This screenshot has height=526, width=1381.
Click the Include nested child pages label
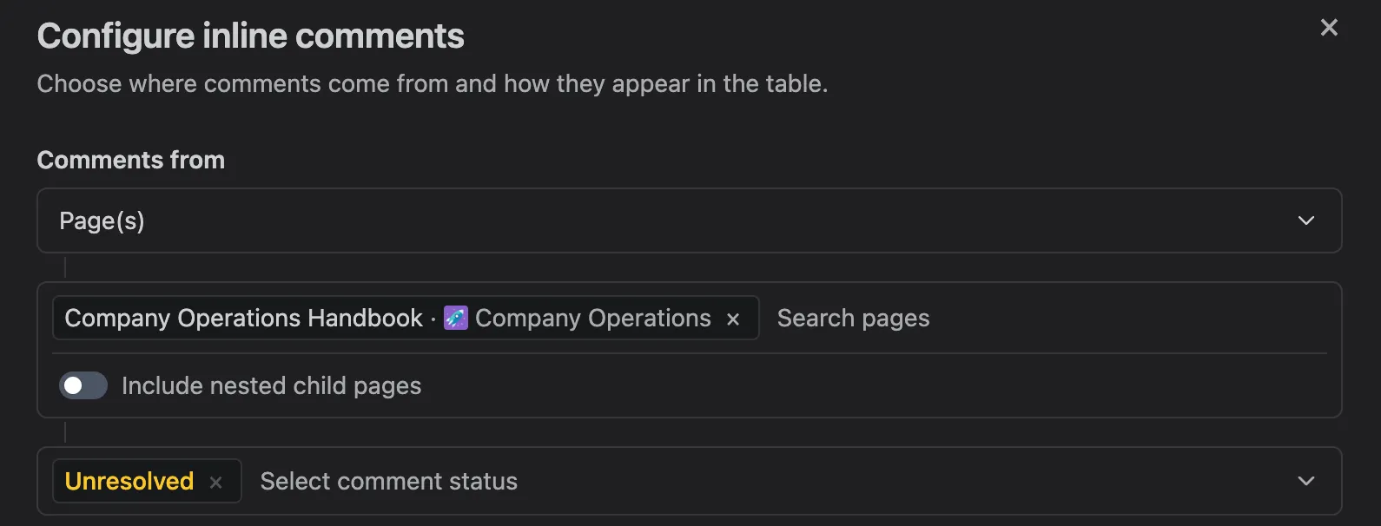271,385
